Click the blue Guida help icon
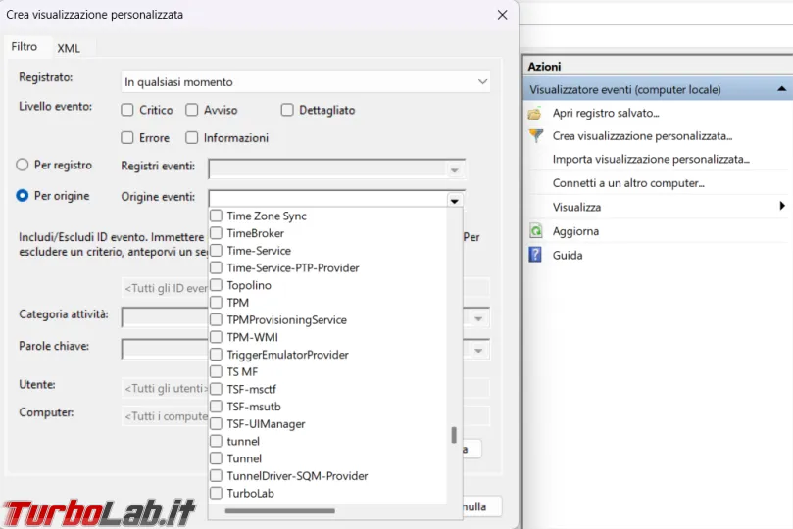 (x=535, y=255)
